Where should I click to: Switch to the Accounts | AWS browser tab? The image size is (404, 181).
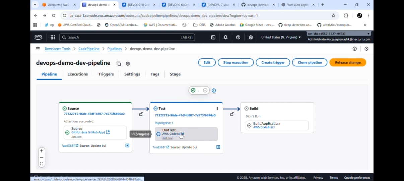click(59, 5)
